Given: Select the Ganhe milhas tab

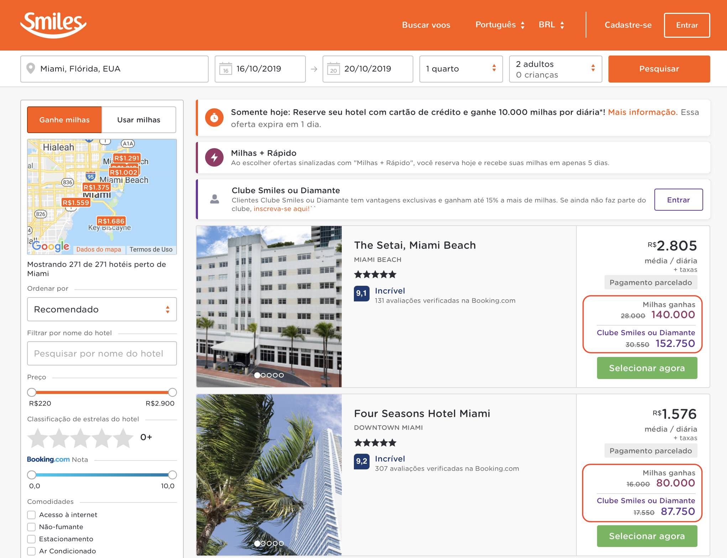Looking at the screenshot, I should point(64,120).
